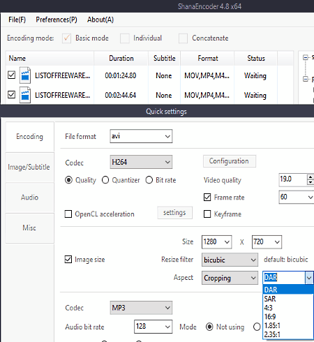Open the video Codec H264 dropdown
Screen dimensions: 314x342
click(x=141, y=162)
